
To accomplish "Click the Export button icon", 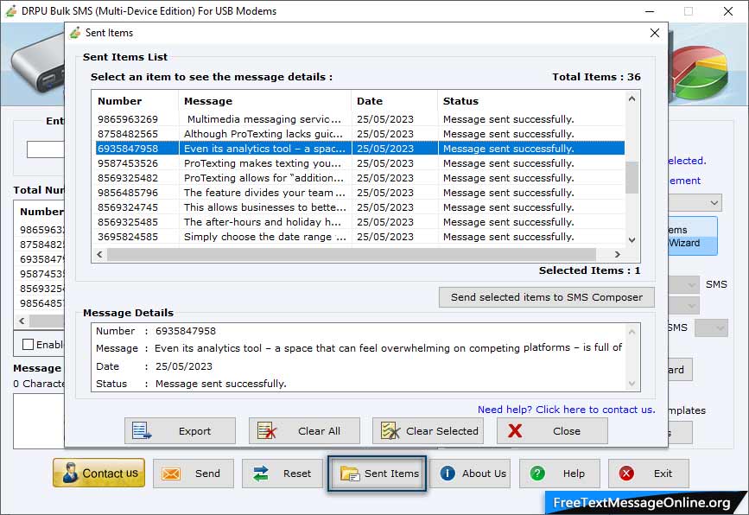I will point(142,431).
